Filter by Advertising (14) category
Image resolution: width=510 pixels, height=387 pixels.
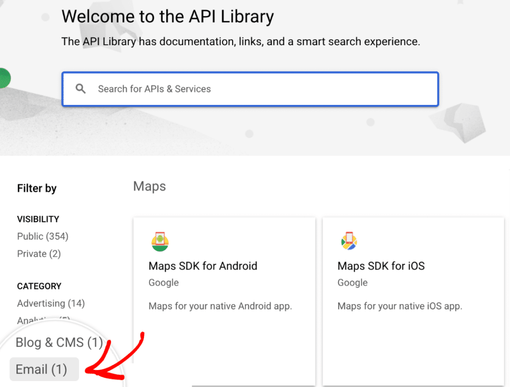coord(51,303)
